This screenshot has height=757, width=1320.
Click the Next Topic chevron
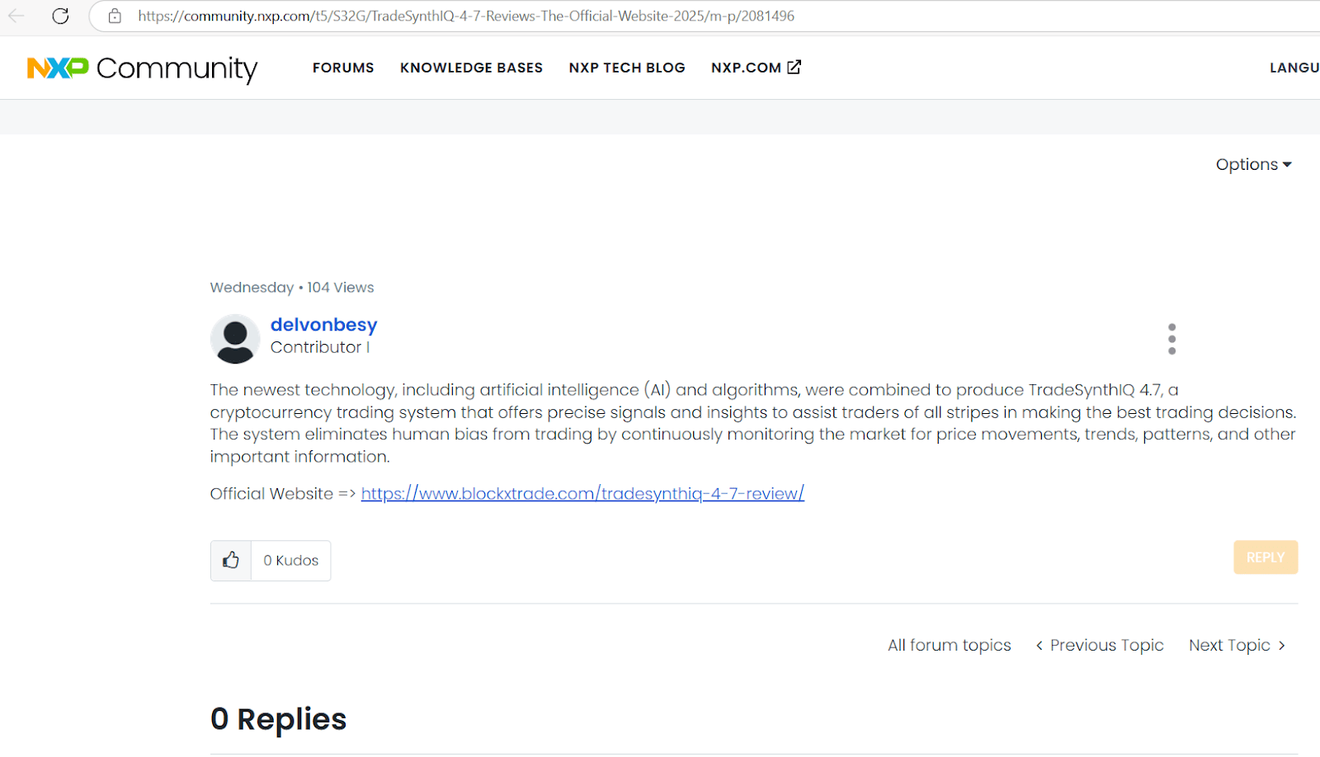[1281, 645]
